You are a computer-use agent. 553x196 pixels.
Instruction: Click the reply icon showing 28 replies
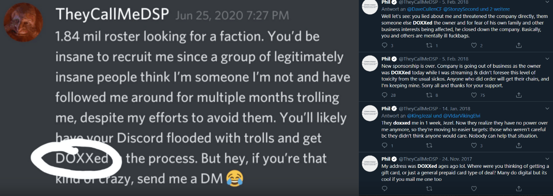pos(384,95)
